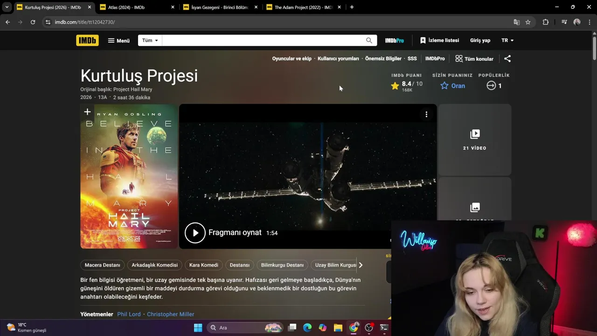The width and height of the screenshot is (597, 336).
Task: Click the magnifier search icon in IMDb searchbar
Action: tap(369, 41)
